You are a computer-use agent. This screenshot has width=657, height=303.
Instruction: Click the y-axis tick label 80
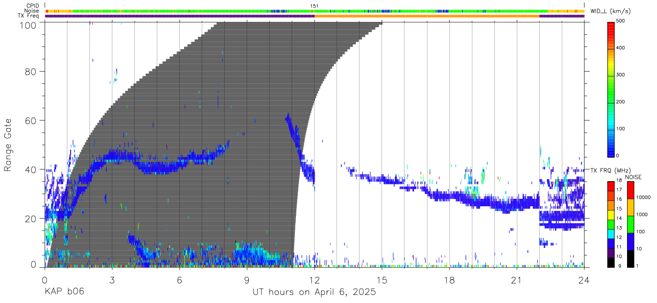coord(32,71)
